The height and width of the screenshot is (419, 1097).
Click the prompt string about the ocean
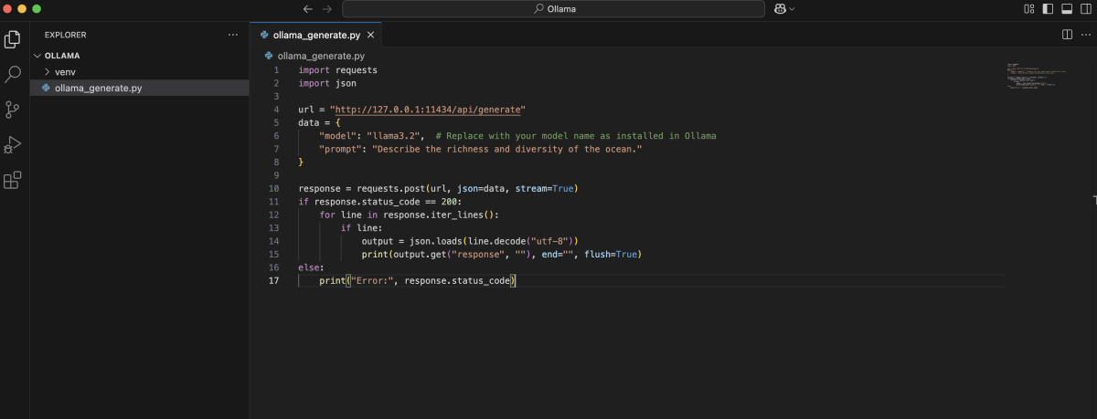[x=507, y=149]
